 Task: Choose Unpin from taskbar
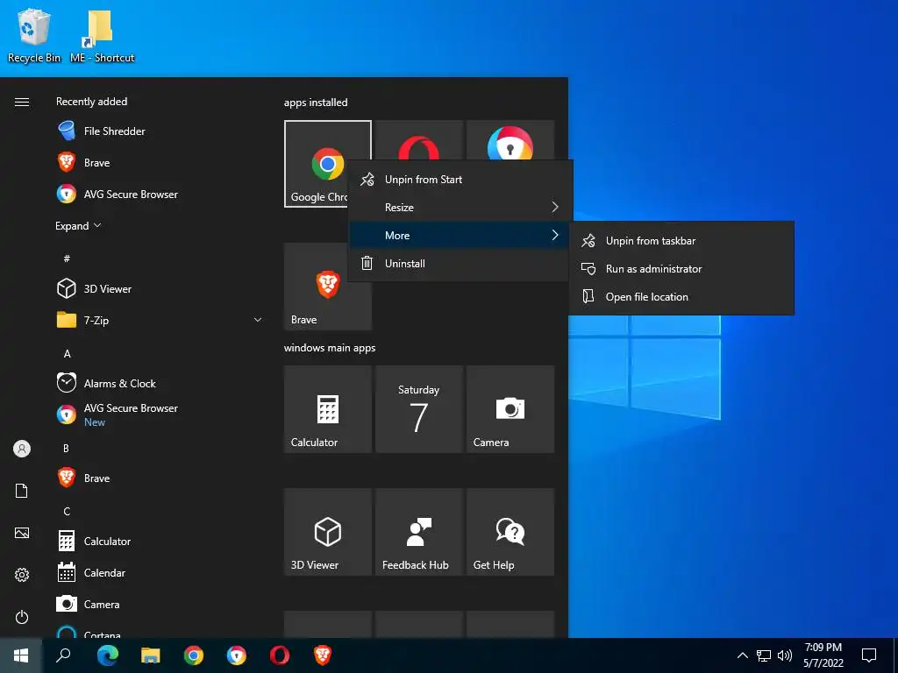point(681,240)
